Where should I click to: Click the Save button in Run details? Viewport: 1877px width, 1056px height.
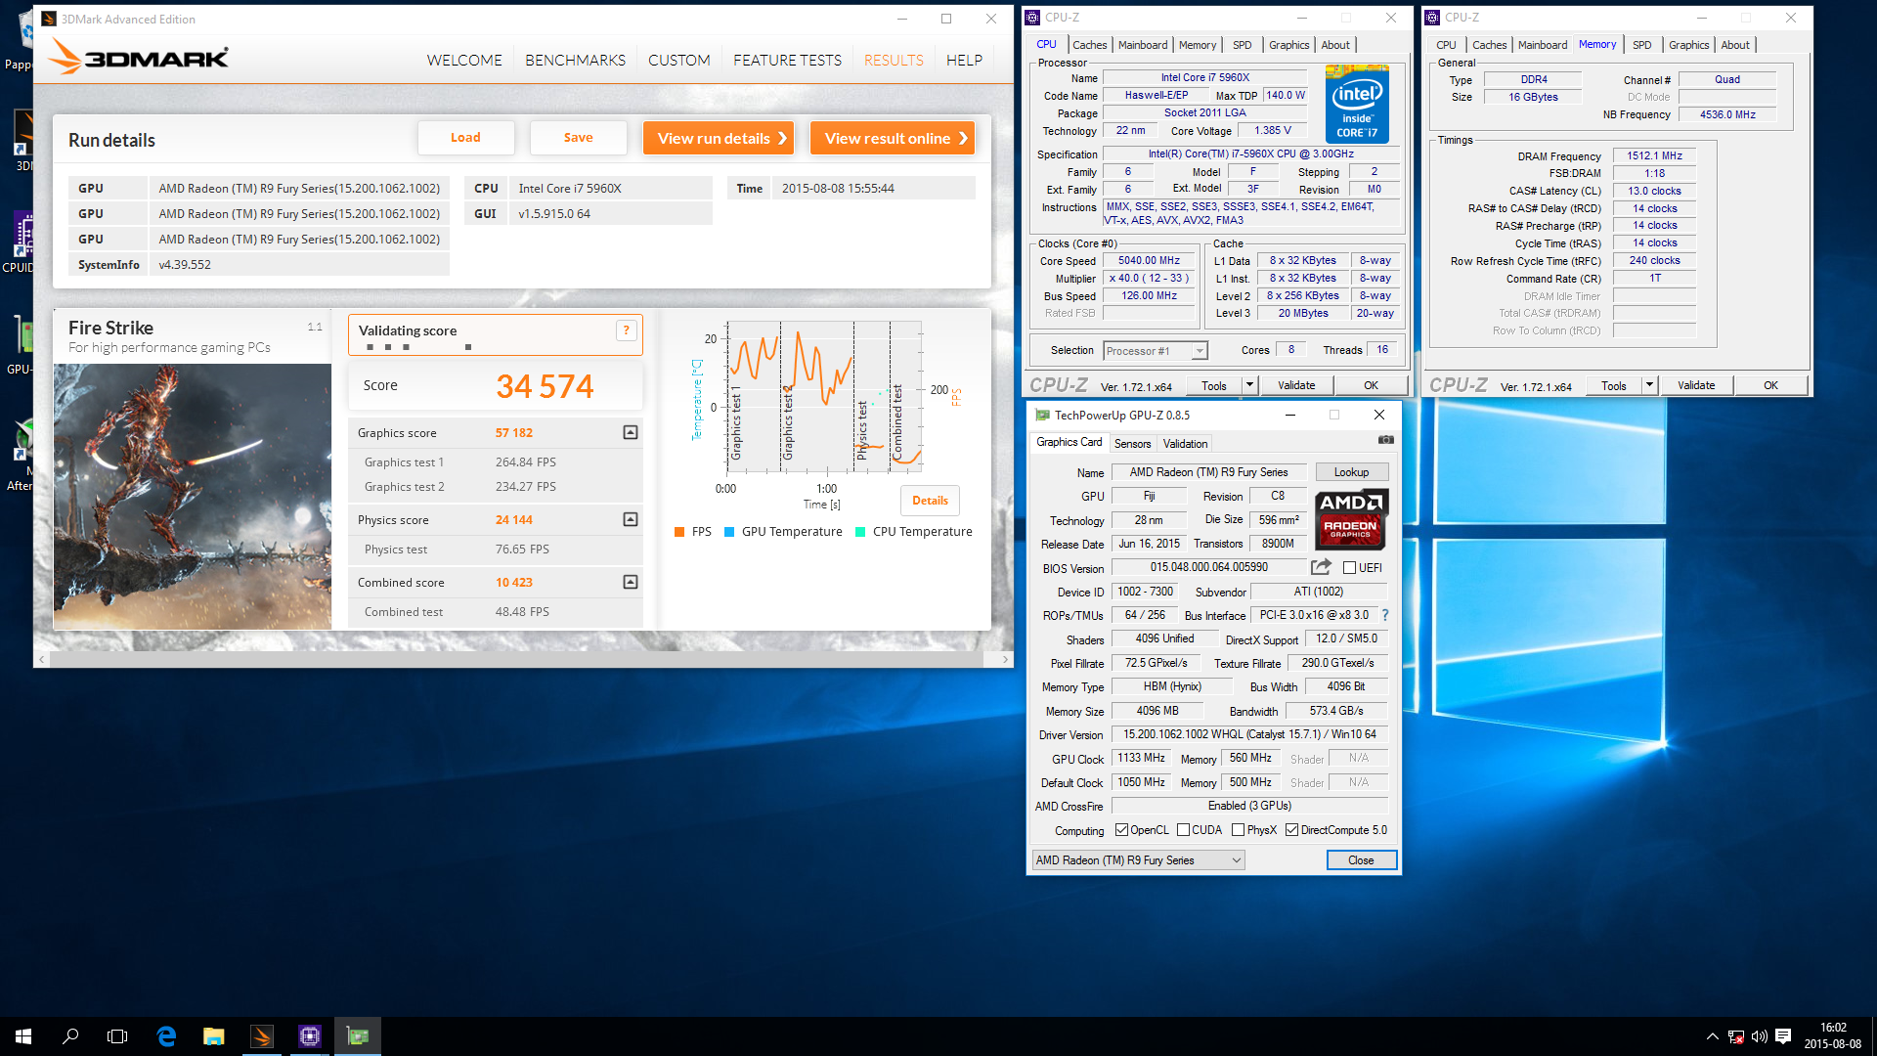(578, 138)
